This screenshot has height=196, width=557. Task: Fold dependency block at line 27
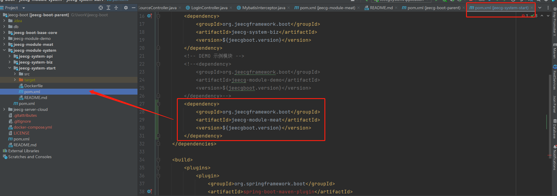[158, 104]
